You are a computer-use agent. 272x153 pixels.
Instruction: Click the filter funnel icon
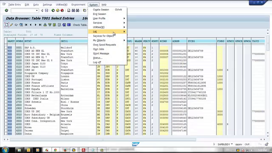(x=50, y=25)
